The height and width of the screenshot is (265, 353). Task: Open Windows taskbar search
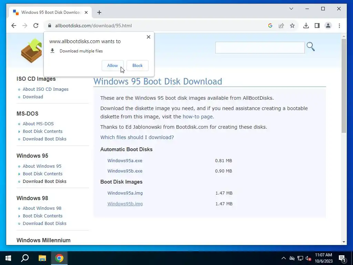tap(25, 258)
